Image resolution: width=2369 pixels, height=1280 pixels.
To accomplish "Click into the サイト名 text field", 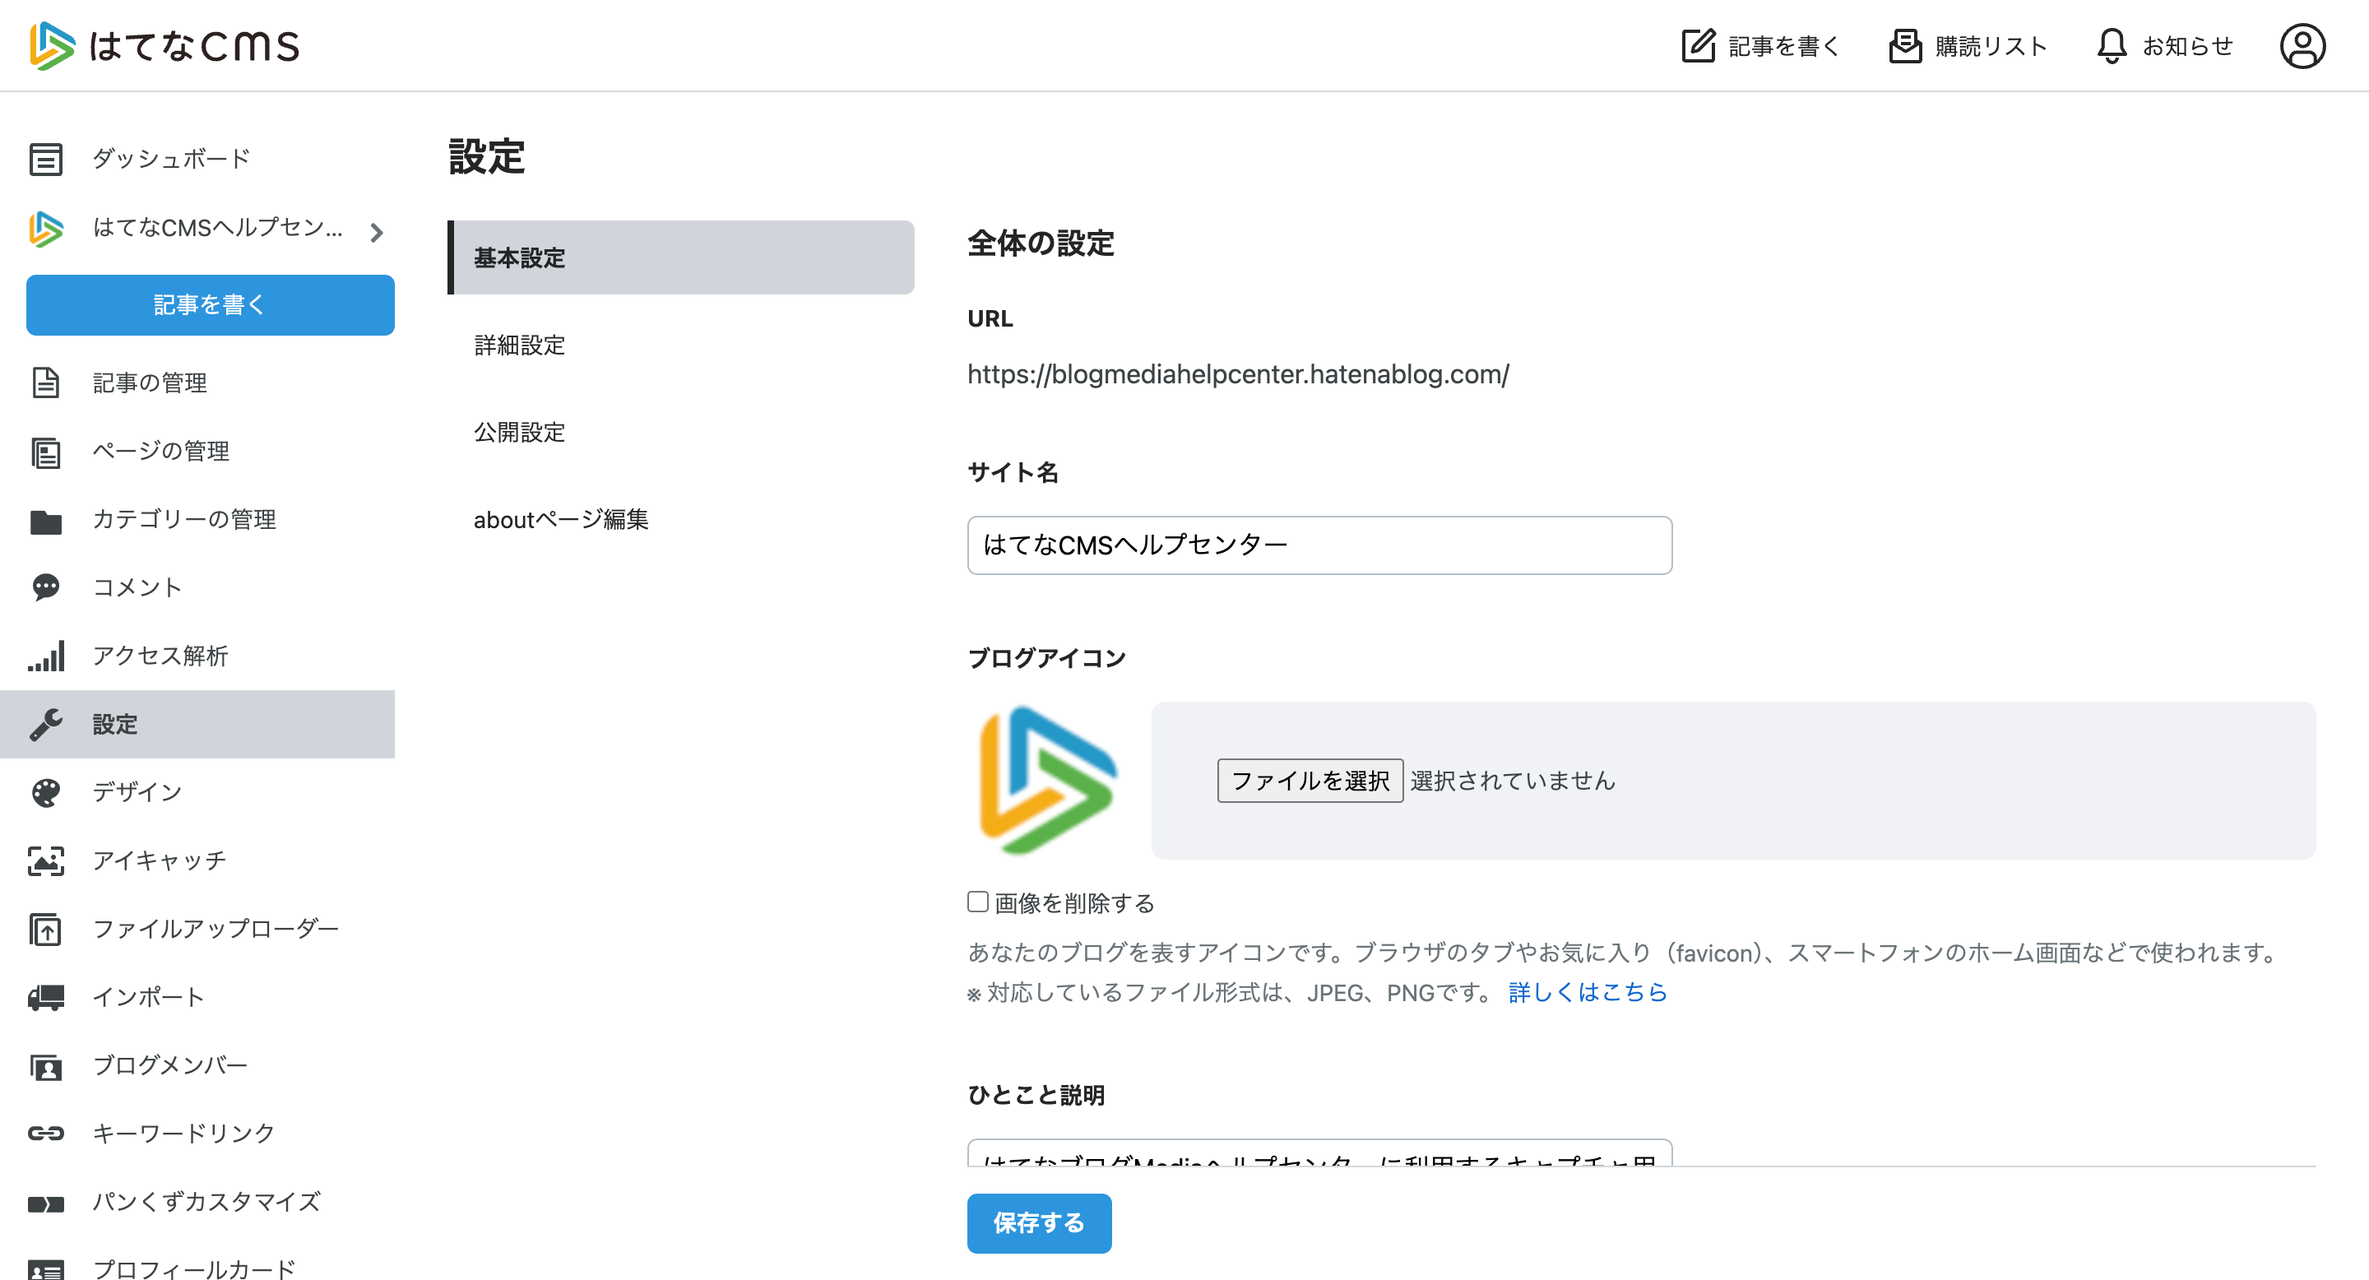I will (x=1319, y=545).
